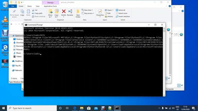Open the Recycle Bin desktop icon
The height and width of the screenshot is (111, 198).
click(5, 6)
